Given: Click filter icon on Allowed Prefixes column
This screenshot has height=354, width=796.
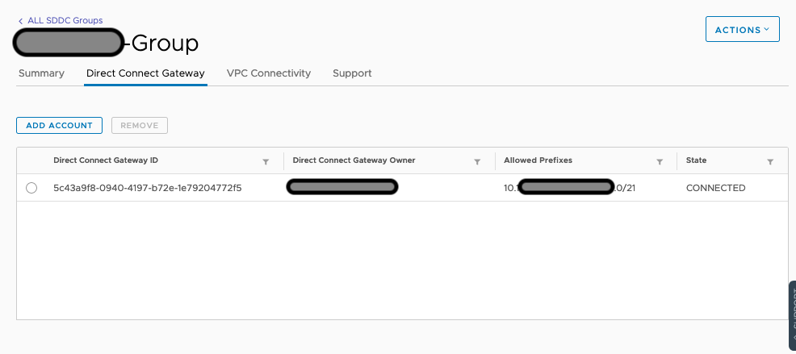Looking at the screenshot, I should pos(660,162).
